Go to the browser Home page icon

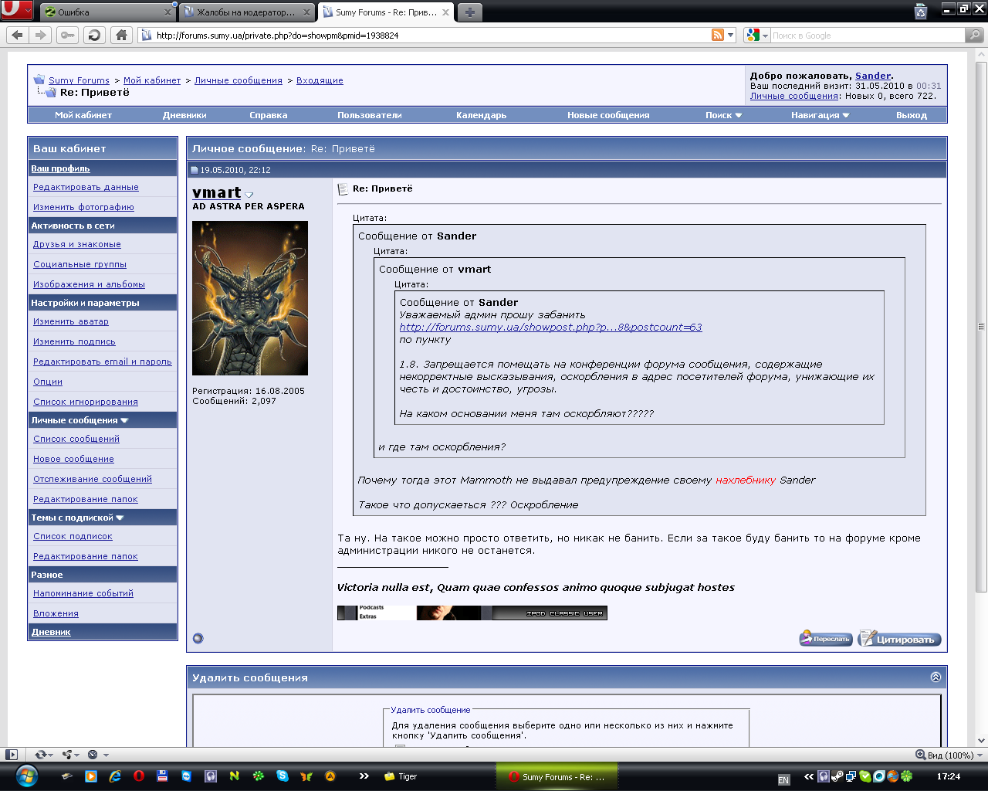coord(121,35)
